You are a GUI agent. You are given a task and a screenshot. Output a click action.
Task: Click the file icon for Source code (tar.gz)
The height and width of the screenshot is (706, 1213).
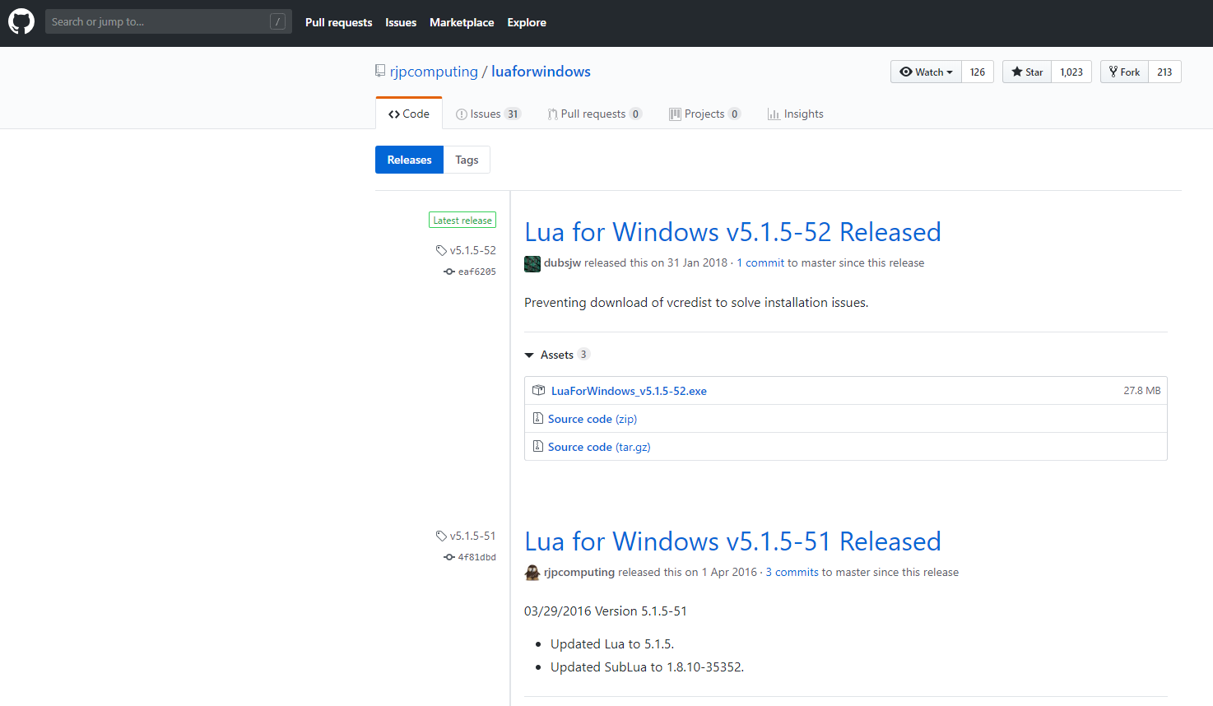point(537,446)
